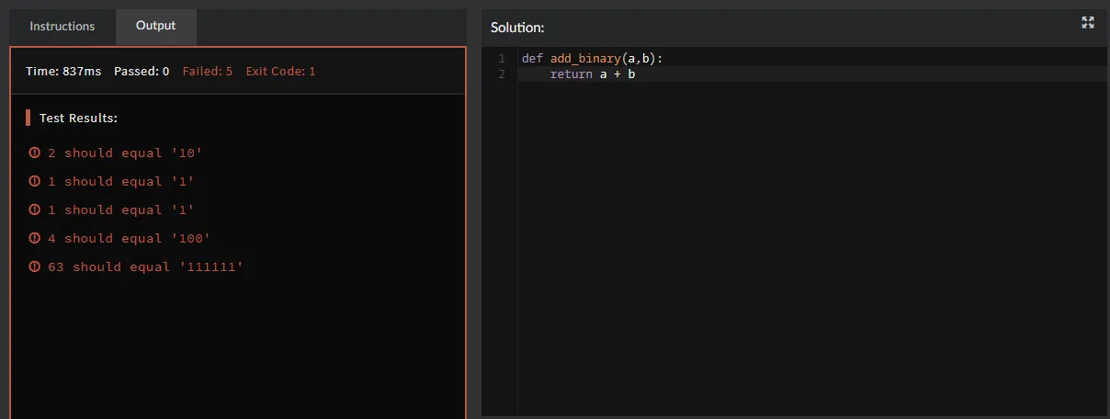This screenshot has height=419, width=1110.
Task: Click line number 2 in editor gutter
Action: tap(502, 74)
